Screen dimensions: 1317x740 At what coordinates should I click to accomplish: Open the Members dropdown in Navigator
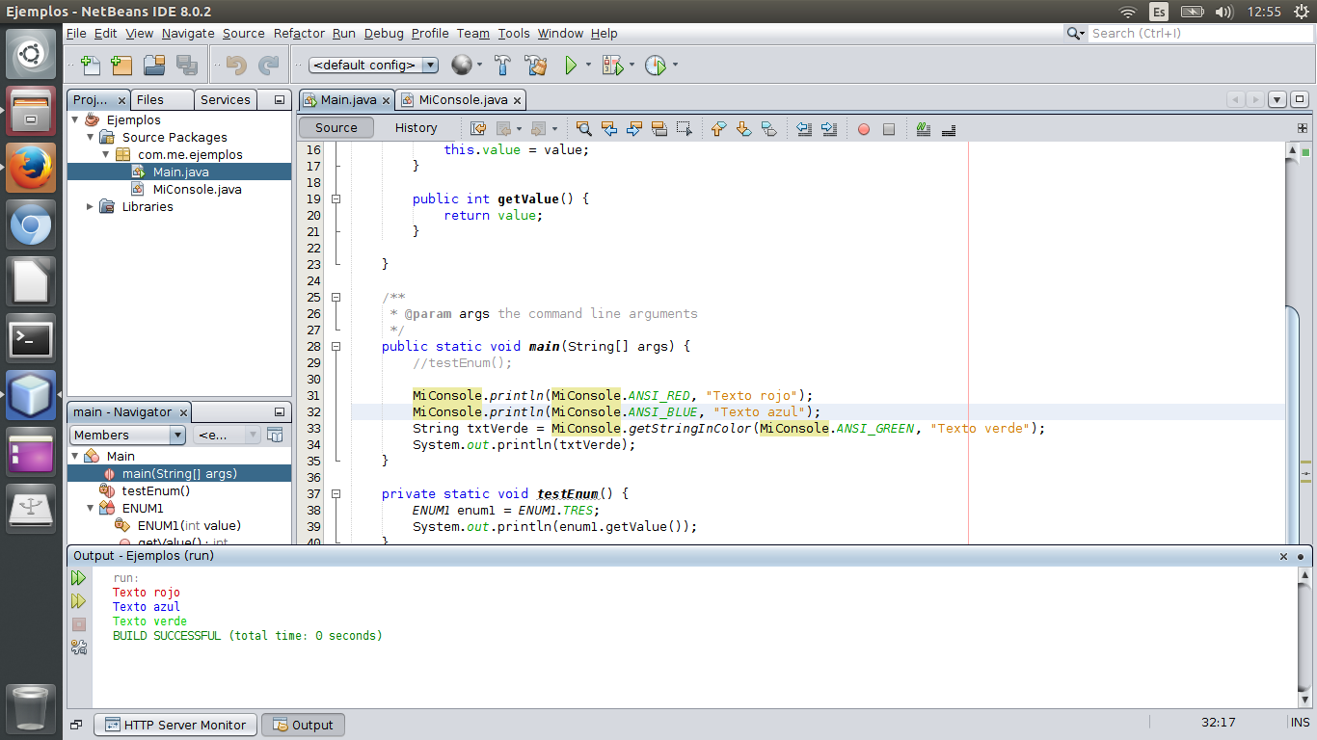point(125,435)
